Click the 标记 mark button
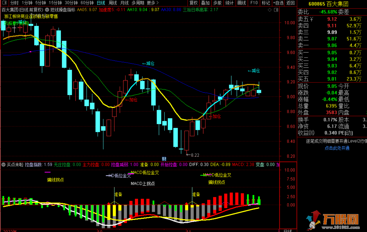 pos(266,3)
